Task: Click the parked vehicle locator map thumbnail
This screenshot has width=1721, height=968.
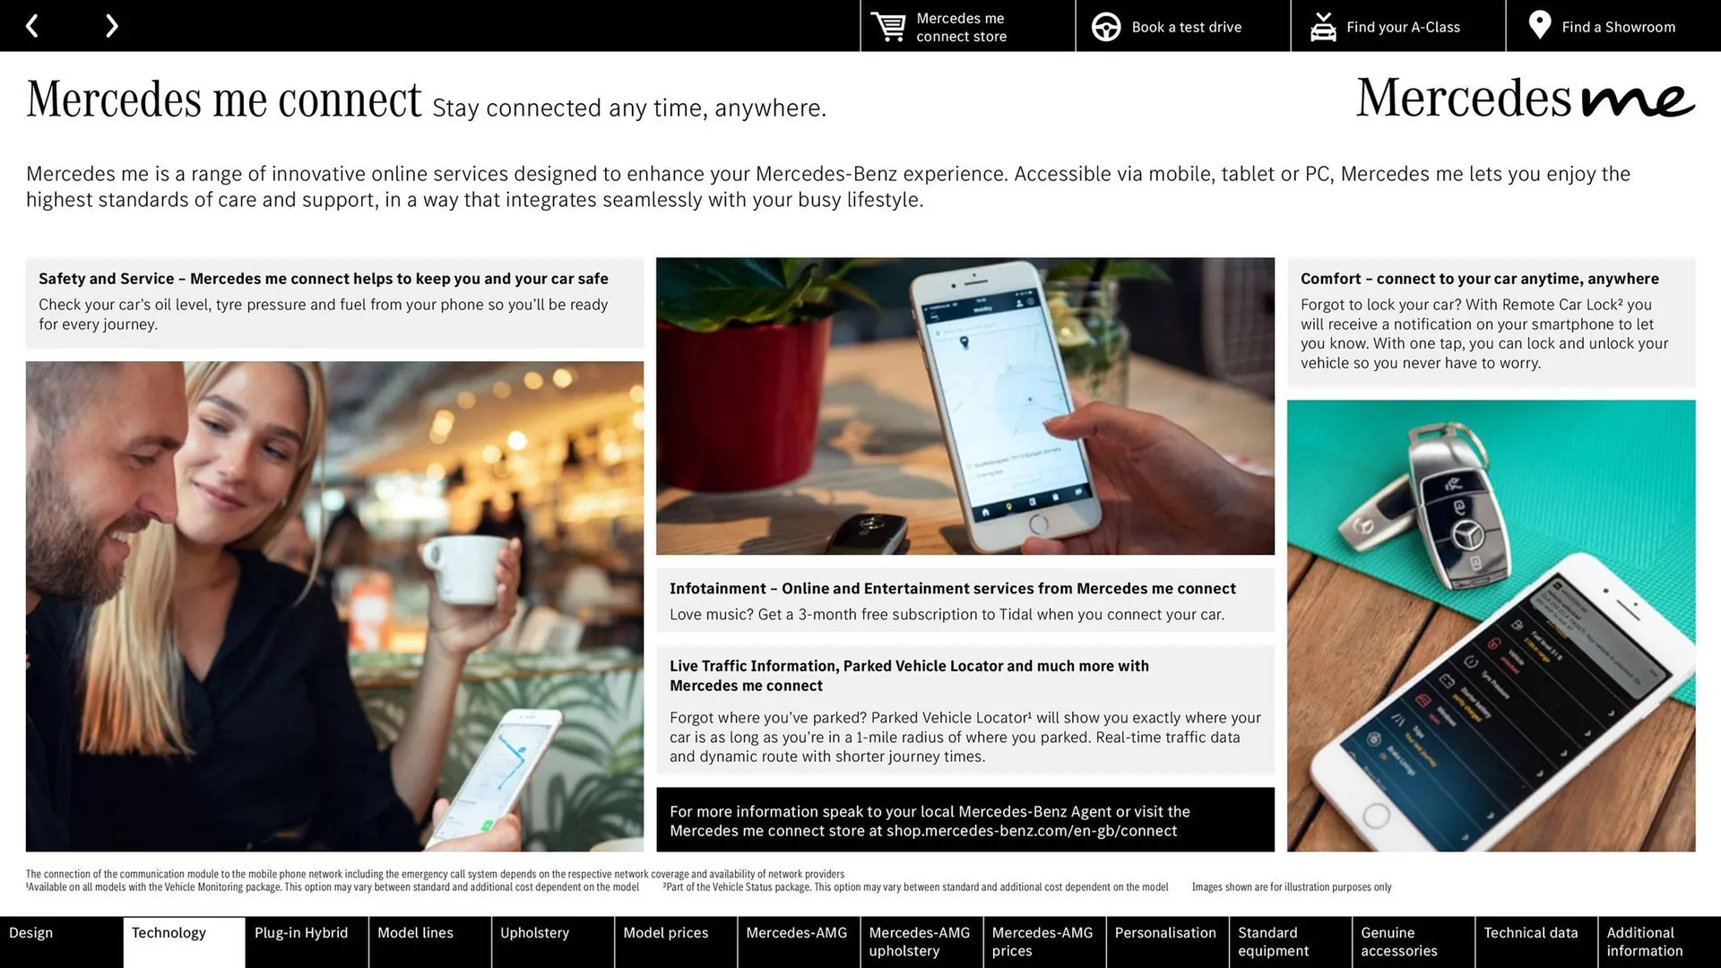Action: coord(965,407)
